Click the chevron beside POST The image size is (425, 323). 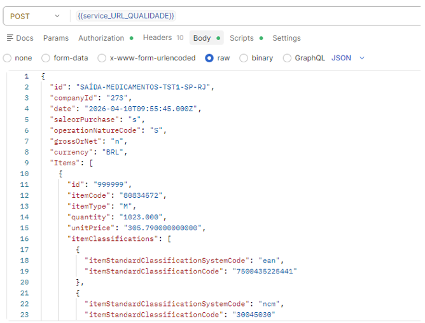click(57, 16)
